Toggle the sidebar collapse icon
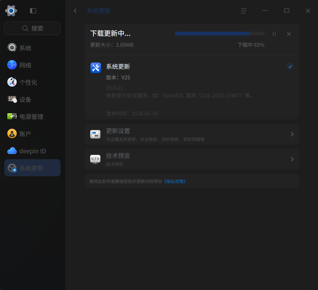The image size is (318, 290). click(33, 11)
